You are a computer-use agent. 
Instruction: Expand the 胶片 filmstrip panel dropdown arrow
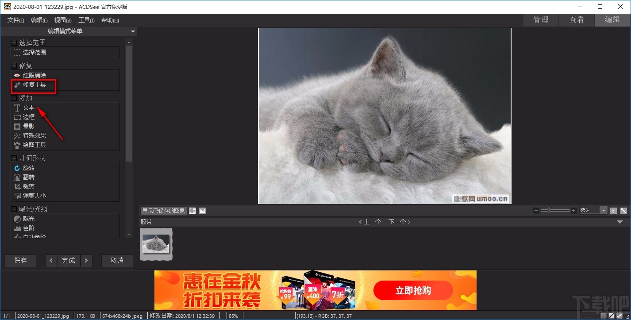click(x=619, y=222)
